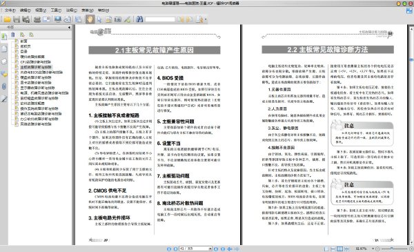Open the Bookmarks side panel icon
Image resolution: width=414 pixels, height=252 pixels.
[x=4, y=37]
